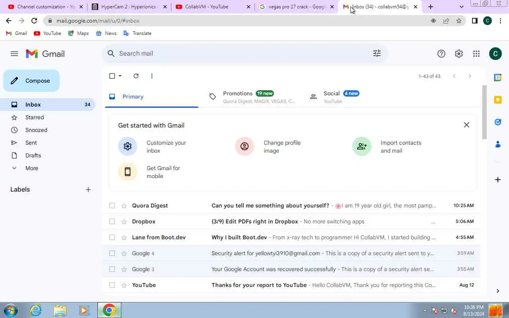Open Chrome side panel button
This screenshot has height=318, width=509.
point(474,21)
